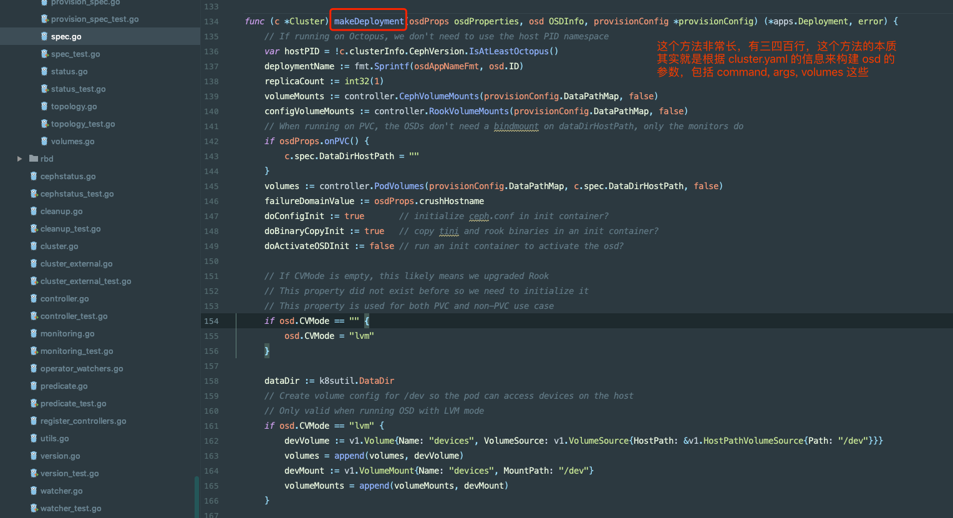953x518 pixels.
Task: Click the file icon beside cluster.go
Action: coord(34,247)
